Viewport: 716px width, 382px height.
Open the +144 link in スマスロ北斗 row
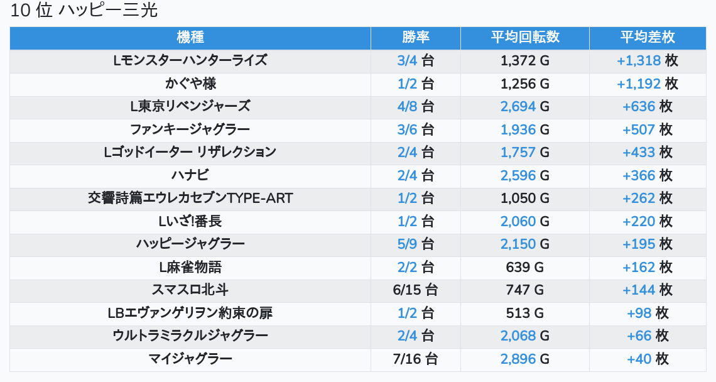click(638, 290)
